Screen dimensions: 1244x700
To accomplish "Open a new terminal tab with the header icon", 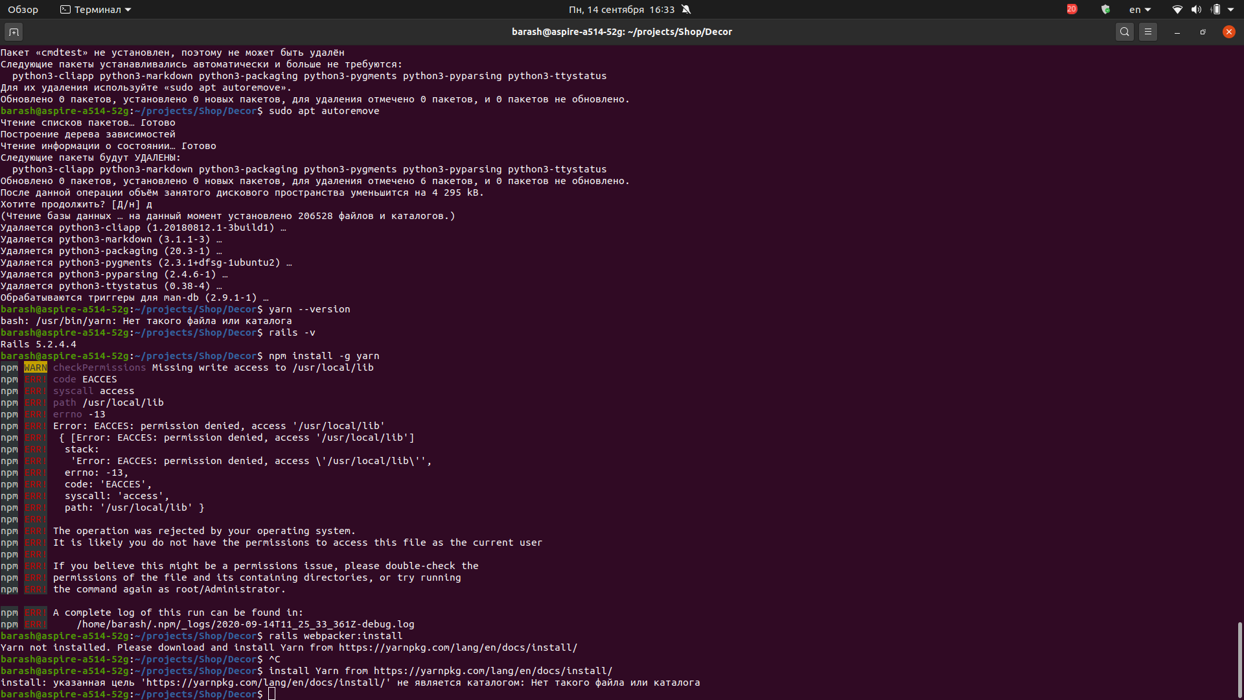I will [14, 32].
